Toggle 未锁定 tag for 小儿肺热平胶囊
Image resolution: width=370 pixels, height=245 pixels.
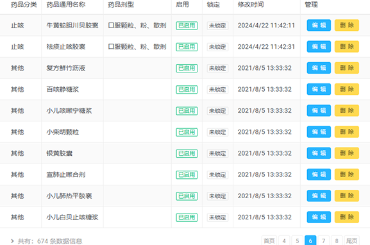(217, 196)
